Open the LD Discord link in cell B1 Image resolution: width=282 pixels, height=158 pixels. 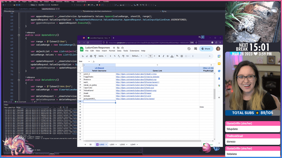99,68
